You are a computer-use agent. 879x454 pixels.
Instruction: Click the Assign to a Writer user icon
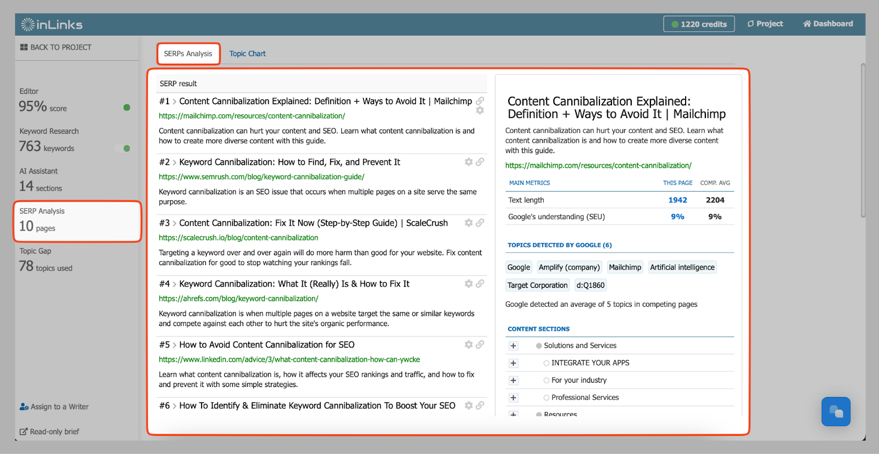point(24,407)
